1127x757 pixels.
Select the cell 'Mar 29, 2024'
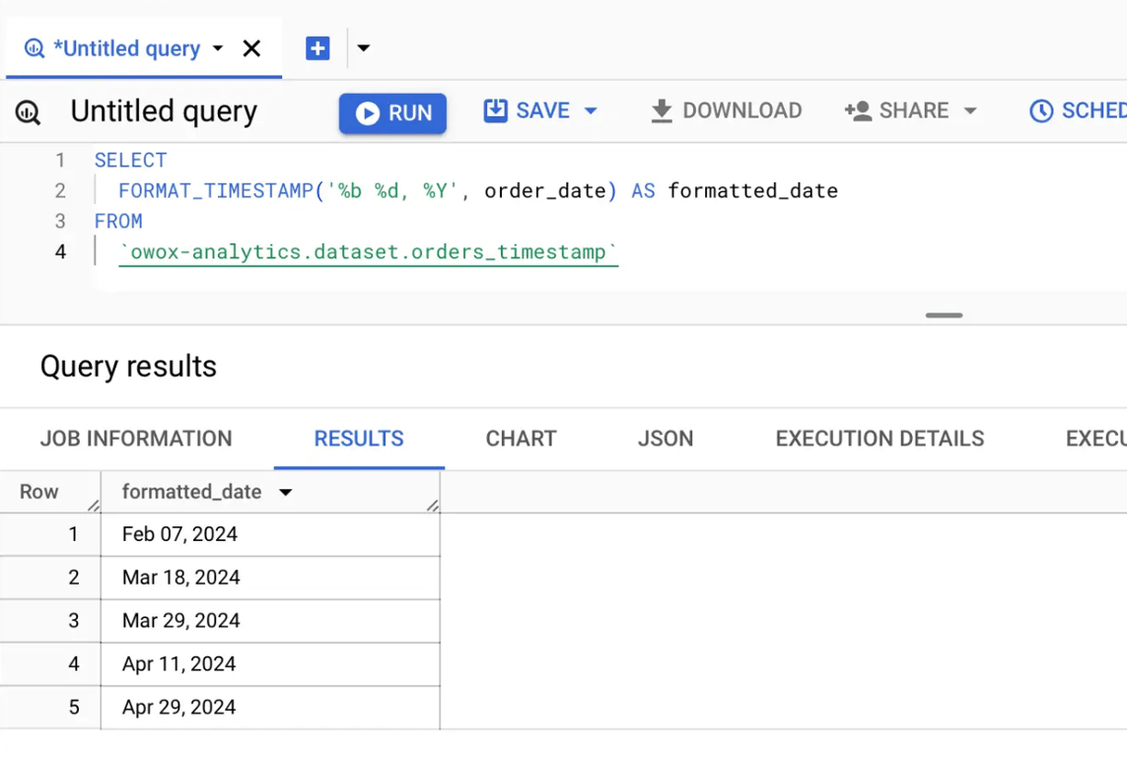click(270, 621)
